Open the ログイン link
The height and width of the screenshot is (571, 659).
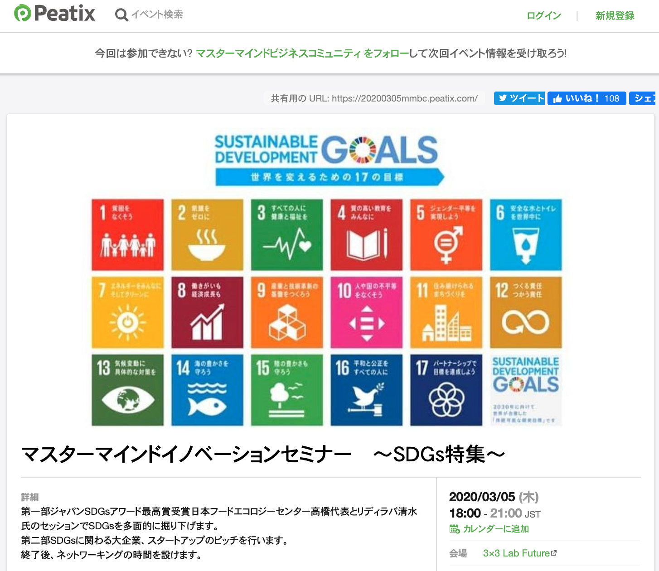point(544,16)
